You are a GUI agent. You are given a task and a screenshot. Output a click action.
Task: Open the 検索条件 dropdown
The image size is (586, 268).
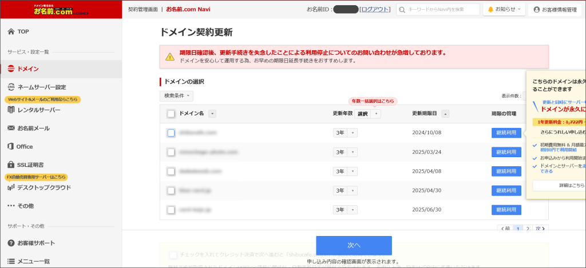(x=176, y=96)
